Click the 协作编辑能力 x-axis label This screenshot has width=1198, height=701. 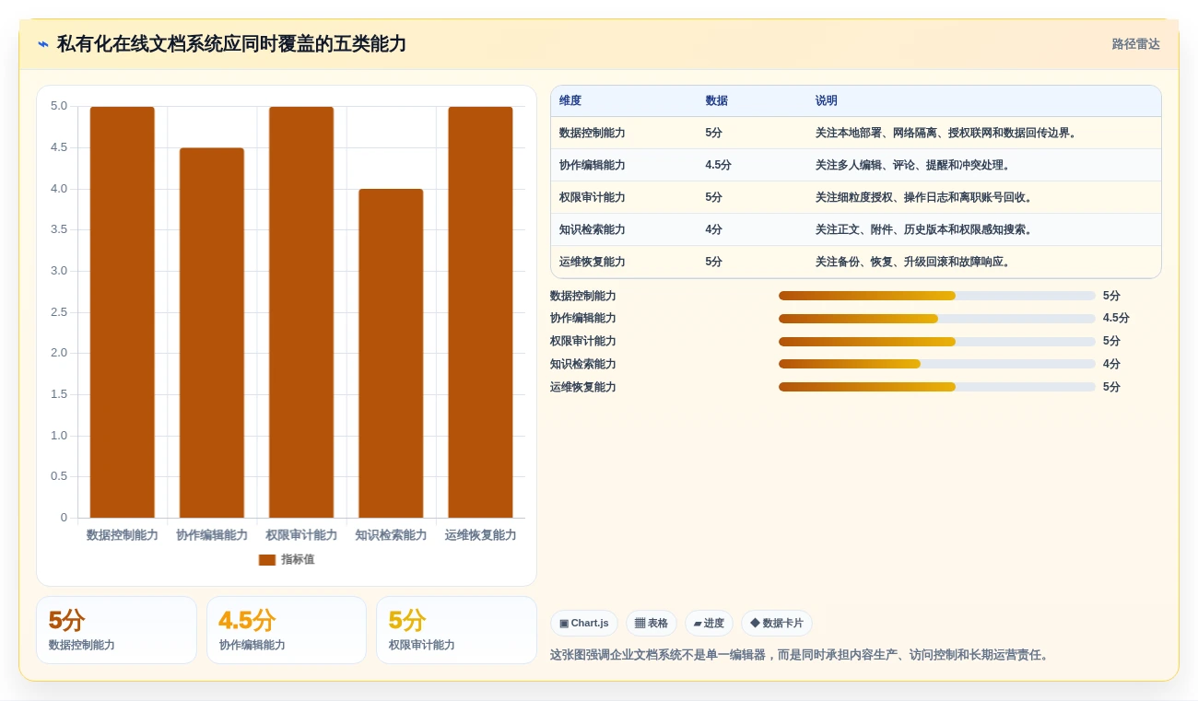pyautogui.click(x=212, y=535)
